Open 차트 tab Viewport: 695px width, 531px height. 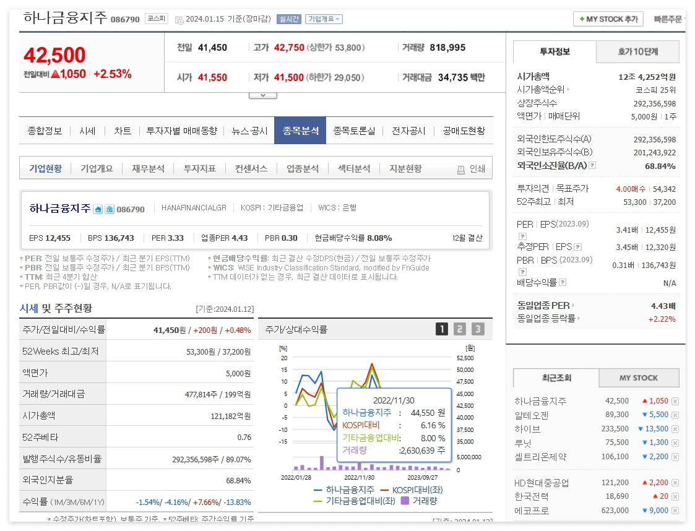pyautogui.click(x=123, y=131)
